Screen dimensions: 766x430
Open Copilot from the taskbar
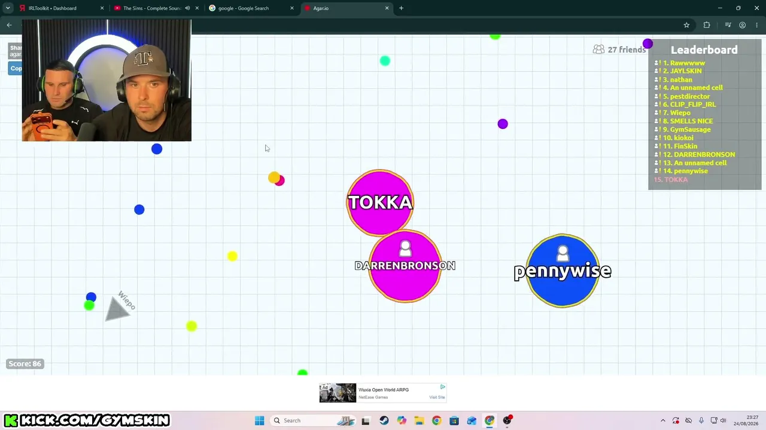coord(402,420)
